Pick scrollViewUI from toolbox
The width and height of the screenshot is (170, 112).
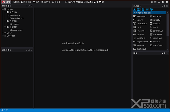tap(156, 31)
